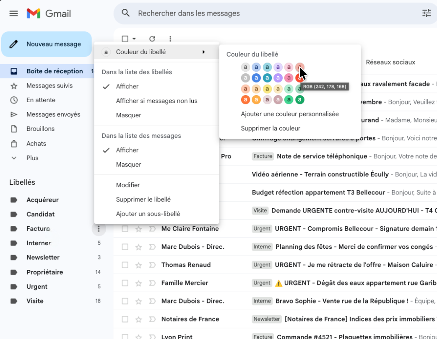Viewport: 437px width, 339px height.
Task: Toggle the select-all messages checkbox
Action: tap(125, 39)
